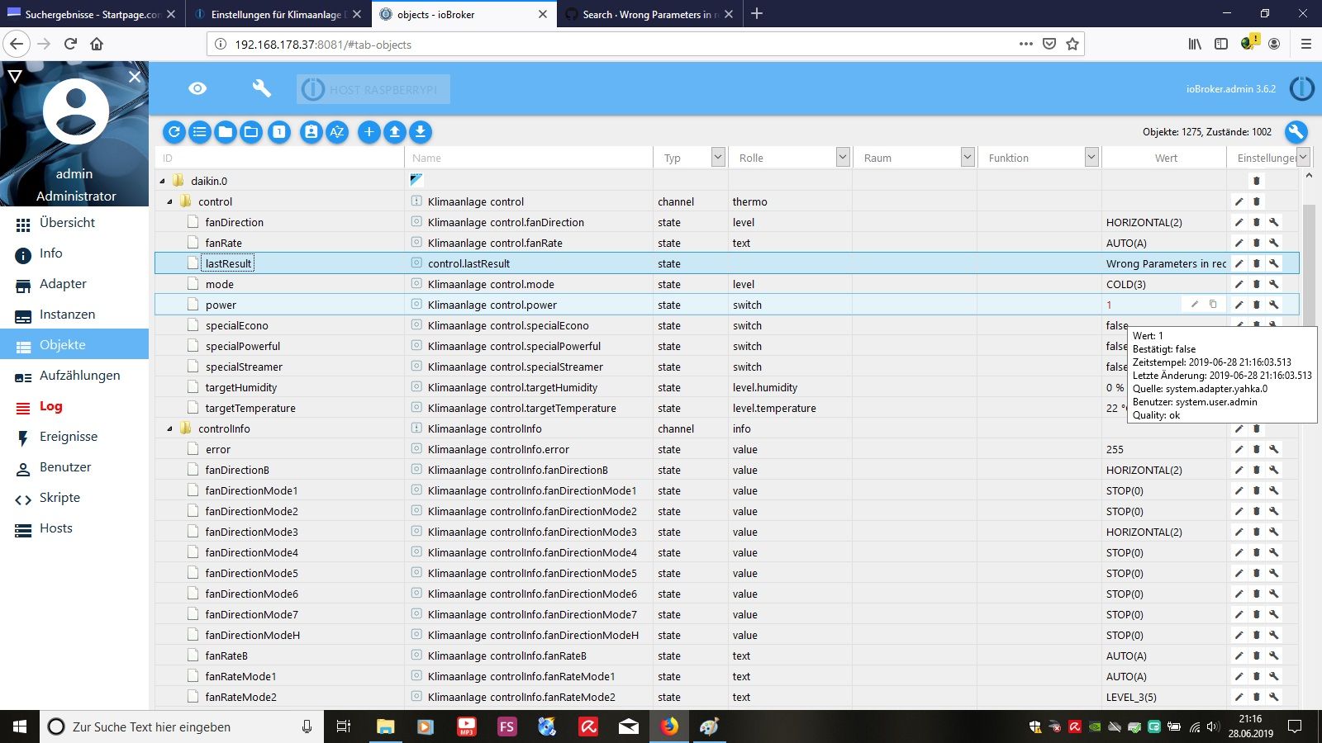Screen dimensions: 1322x743
Task: Toggle visibility eye icon in header
Action: [197, 88]
